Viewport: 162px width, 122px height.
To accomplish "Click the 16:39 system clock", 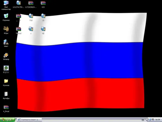I will point(158,120).
